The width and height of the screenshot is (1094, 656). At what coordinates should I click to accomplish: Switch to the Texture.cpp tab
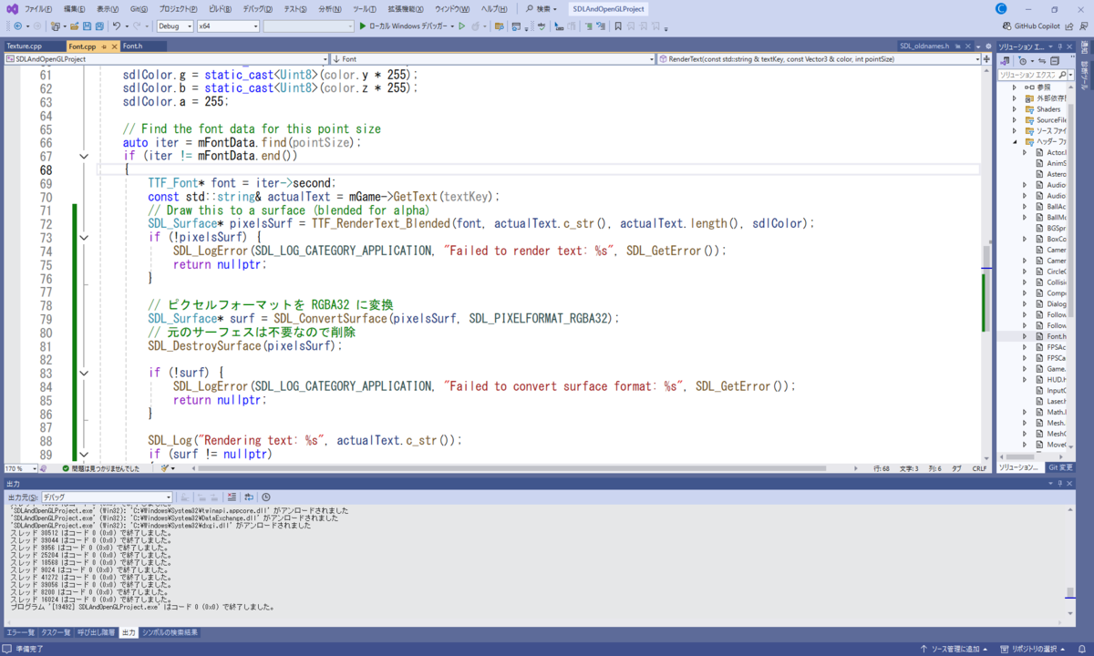click(24, 46)
